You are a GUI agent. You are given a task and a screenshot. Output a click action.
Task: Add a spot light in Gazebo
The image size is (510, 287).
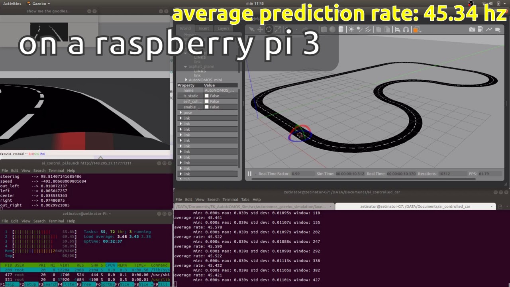click(x=360, y=29)
